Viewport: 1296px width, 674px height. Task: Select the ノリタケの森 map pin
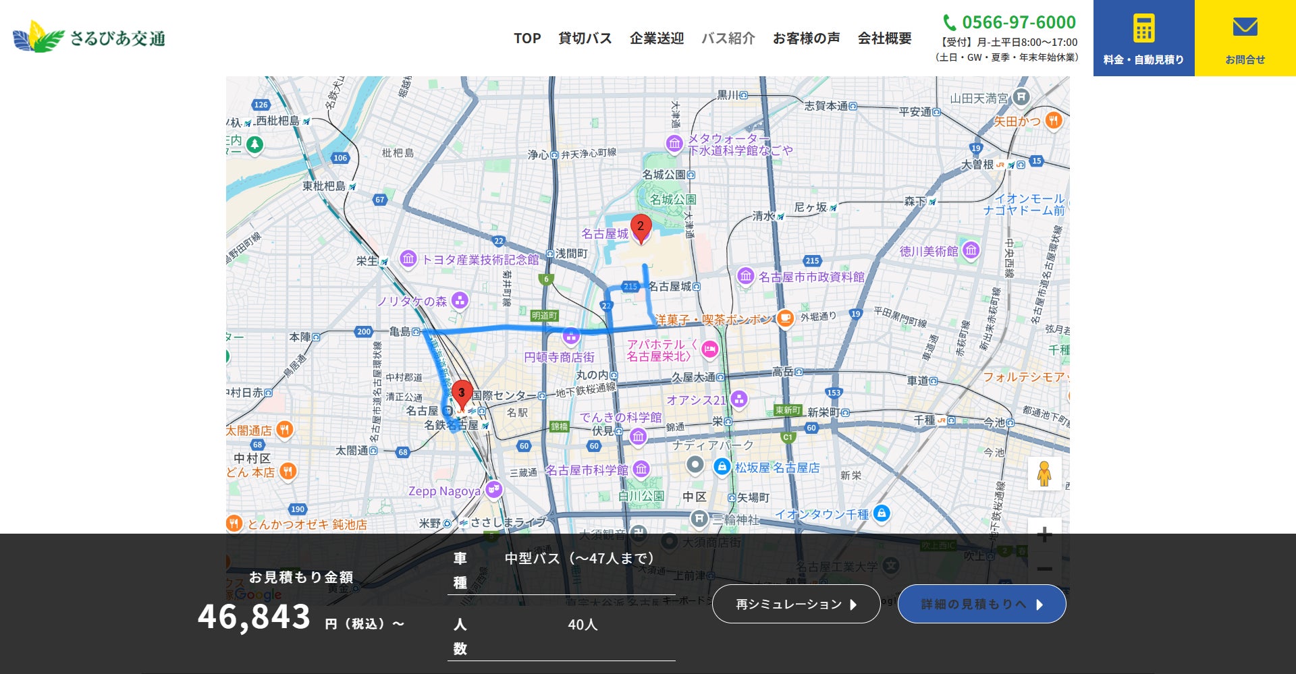460,300
